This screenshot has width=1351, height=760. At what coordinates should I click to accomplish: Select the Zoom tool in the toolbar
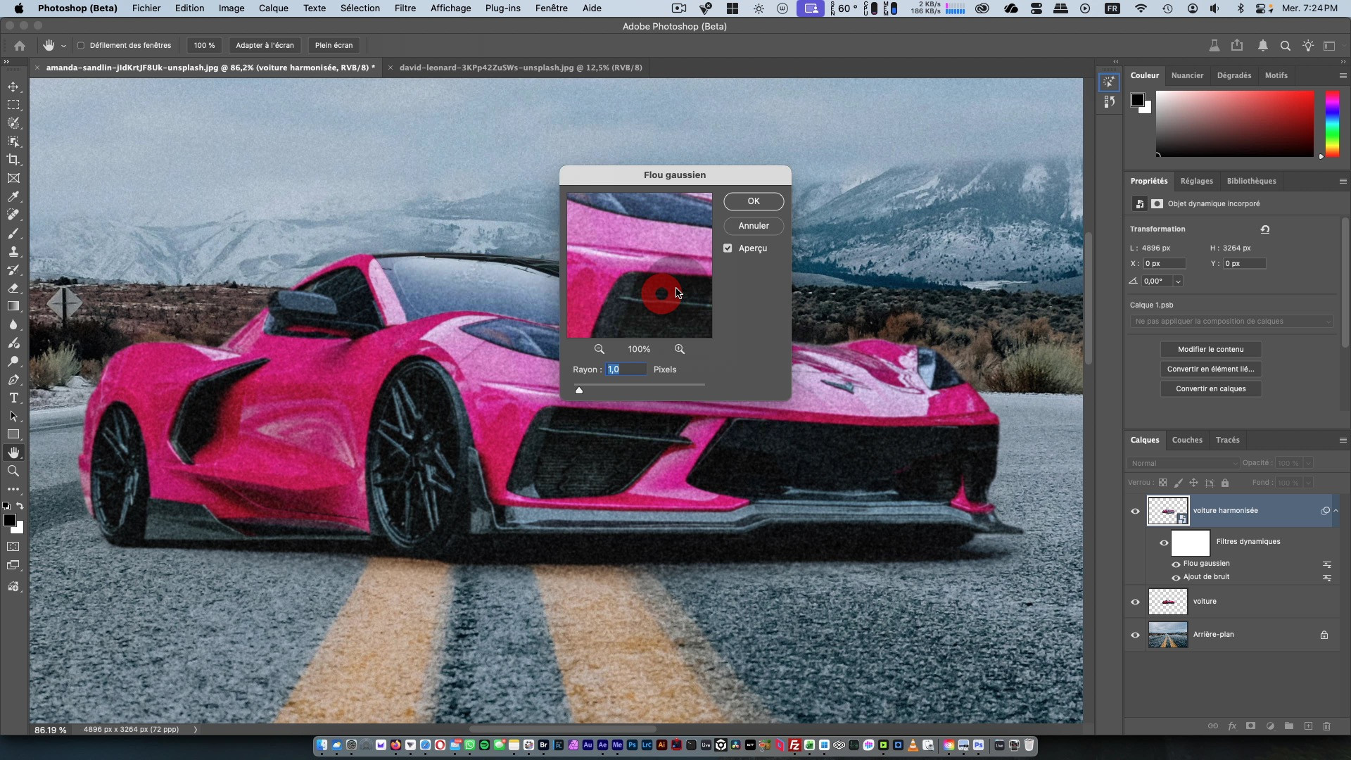[13, 471]
